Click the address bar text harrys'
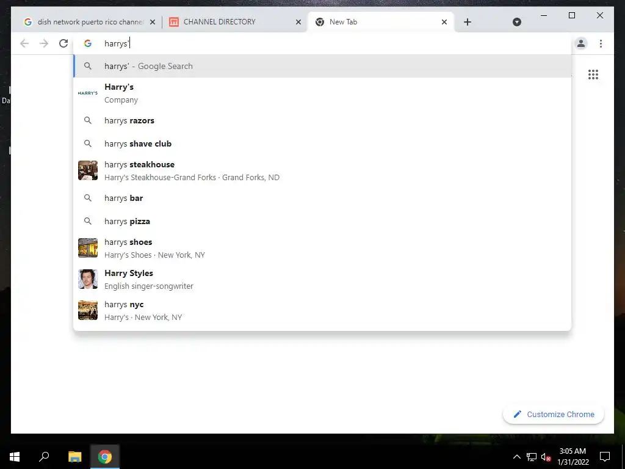Image resolution: width=625 pixels, height=469 pixels. 117,43
